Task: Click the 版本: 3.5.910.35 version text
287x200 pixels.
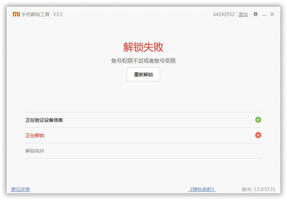Action: tap(258, 189)
